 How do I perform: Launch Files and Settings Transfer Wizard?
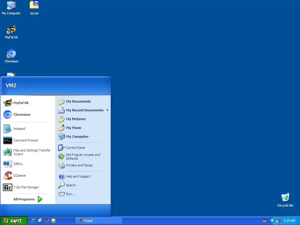pyautogui.click(x=28, y=152)
